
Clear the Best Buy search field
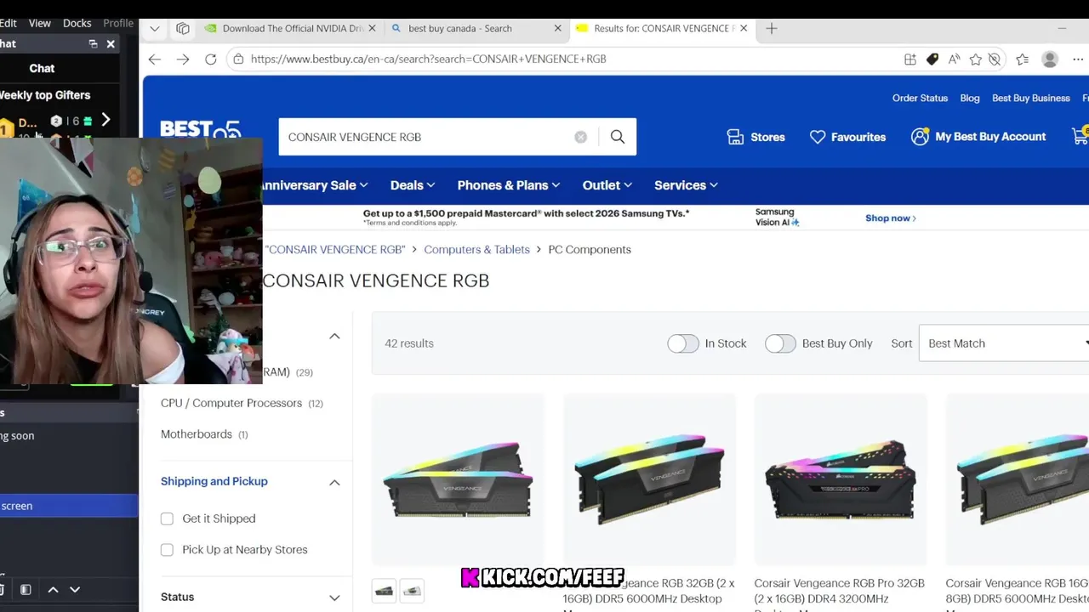[580, 137]
